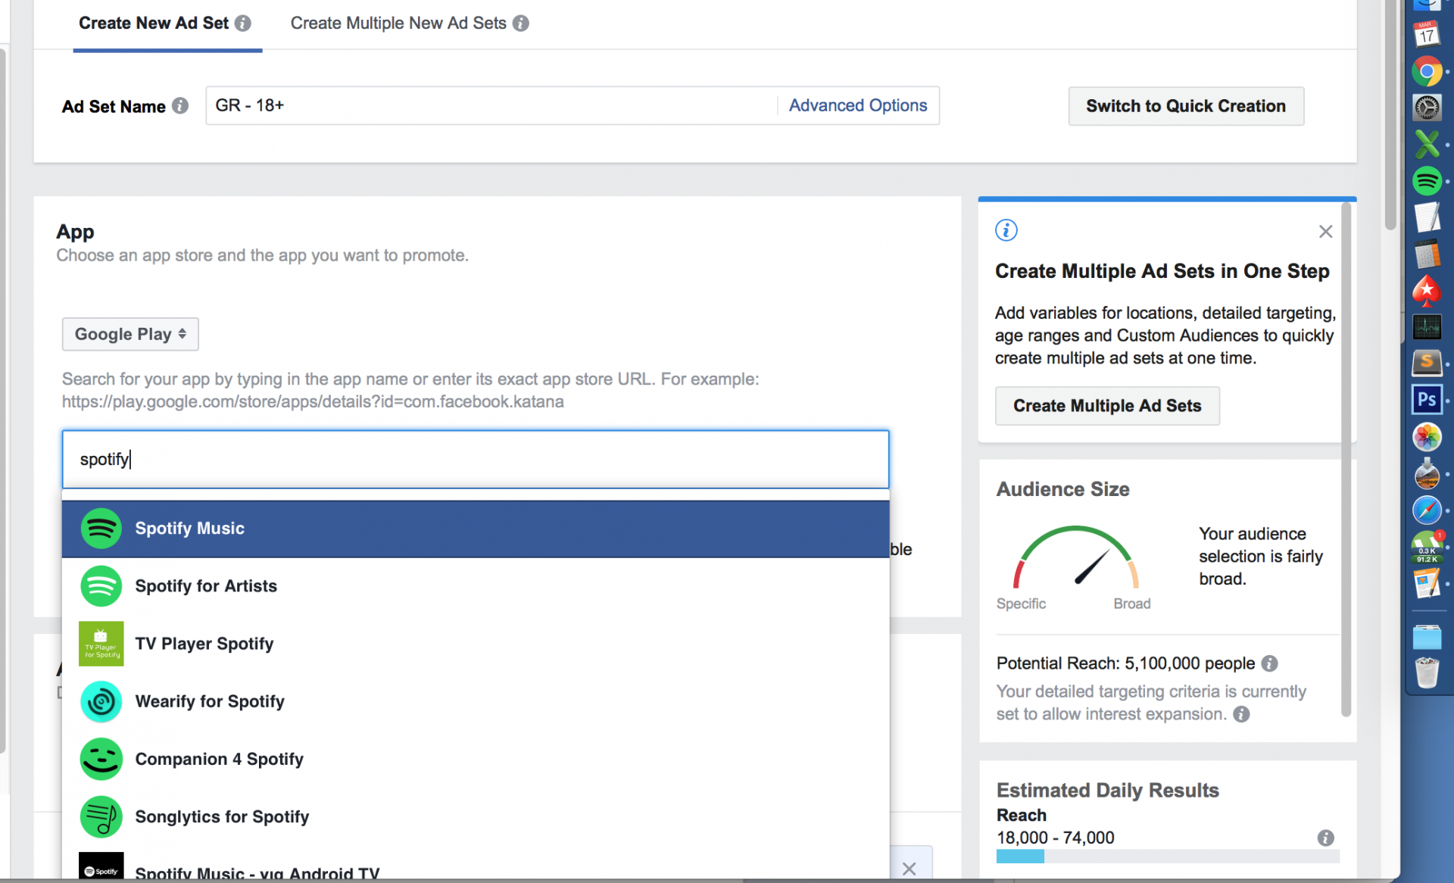Viewport: 1454px width, 883px height.
Task: Click Create Multiple Ad Sets button
Action: [1107, 406]
